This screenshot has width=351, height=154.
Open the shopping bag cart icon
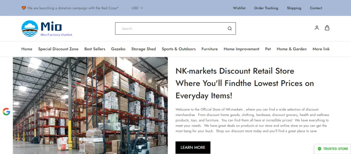tap(327, 28)
